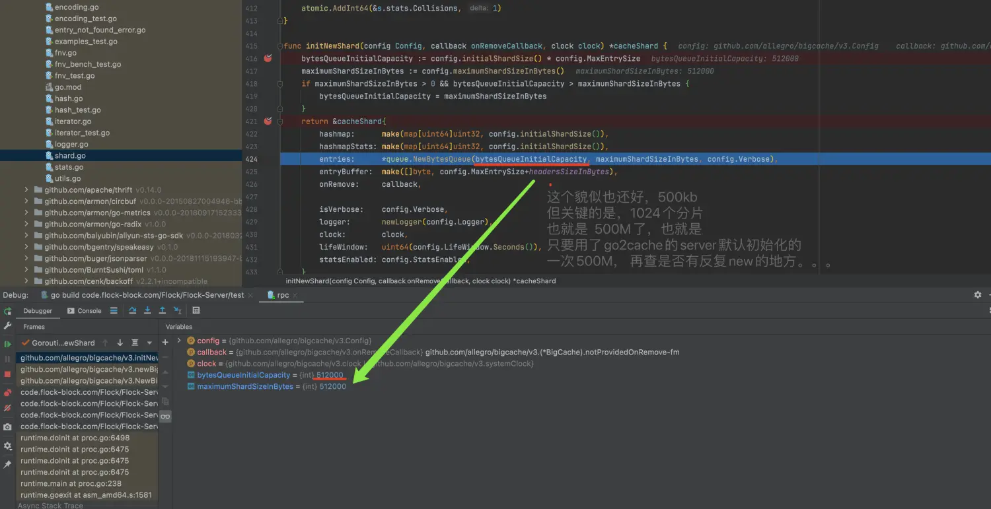This screenshot has width=991, height=509.
Task: Toggle the breakpoint on line 416
Action: coord(268,59)
